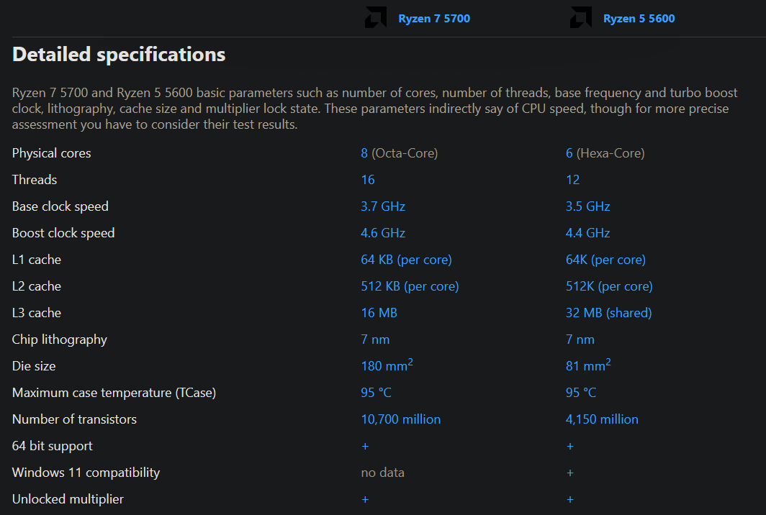Click the Ryzen 7 5700 unlocked multiplier plus
The width and height of the screenshot is (766, 515).
(365, 499)
